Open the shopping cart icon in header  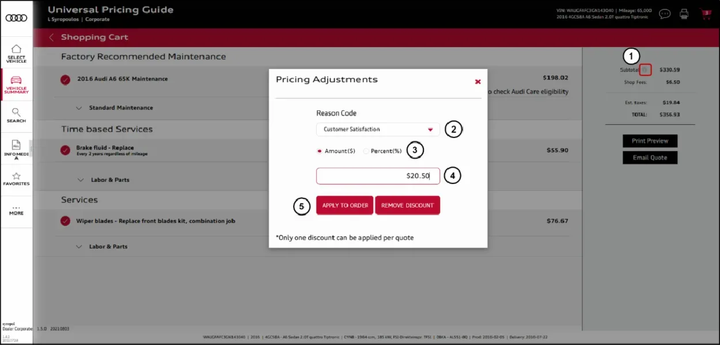click(x=705, y=14)
